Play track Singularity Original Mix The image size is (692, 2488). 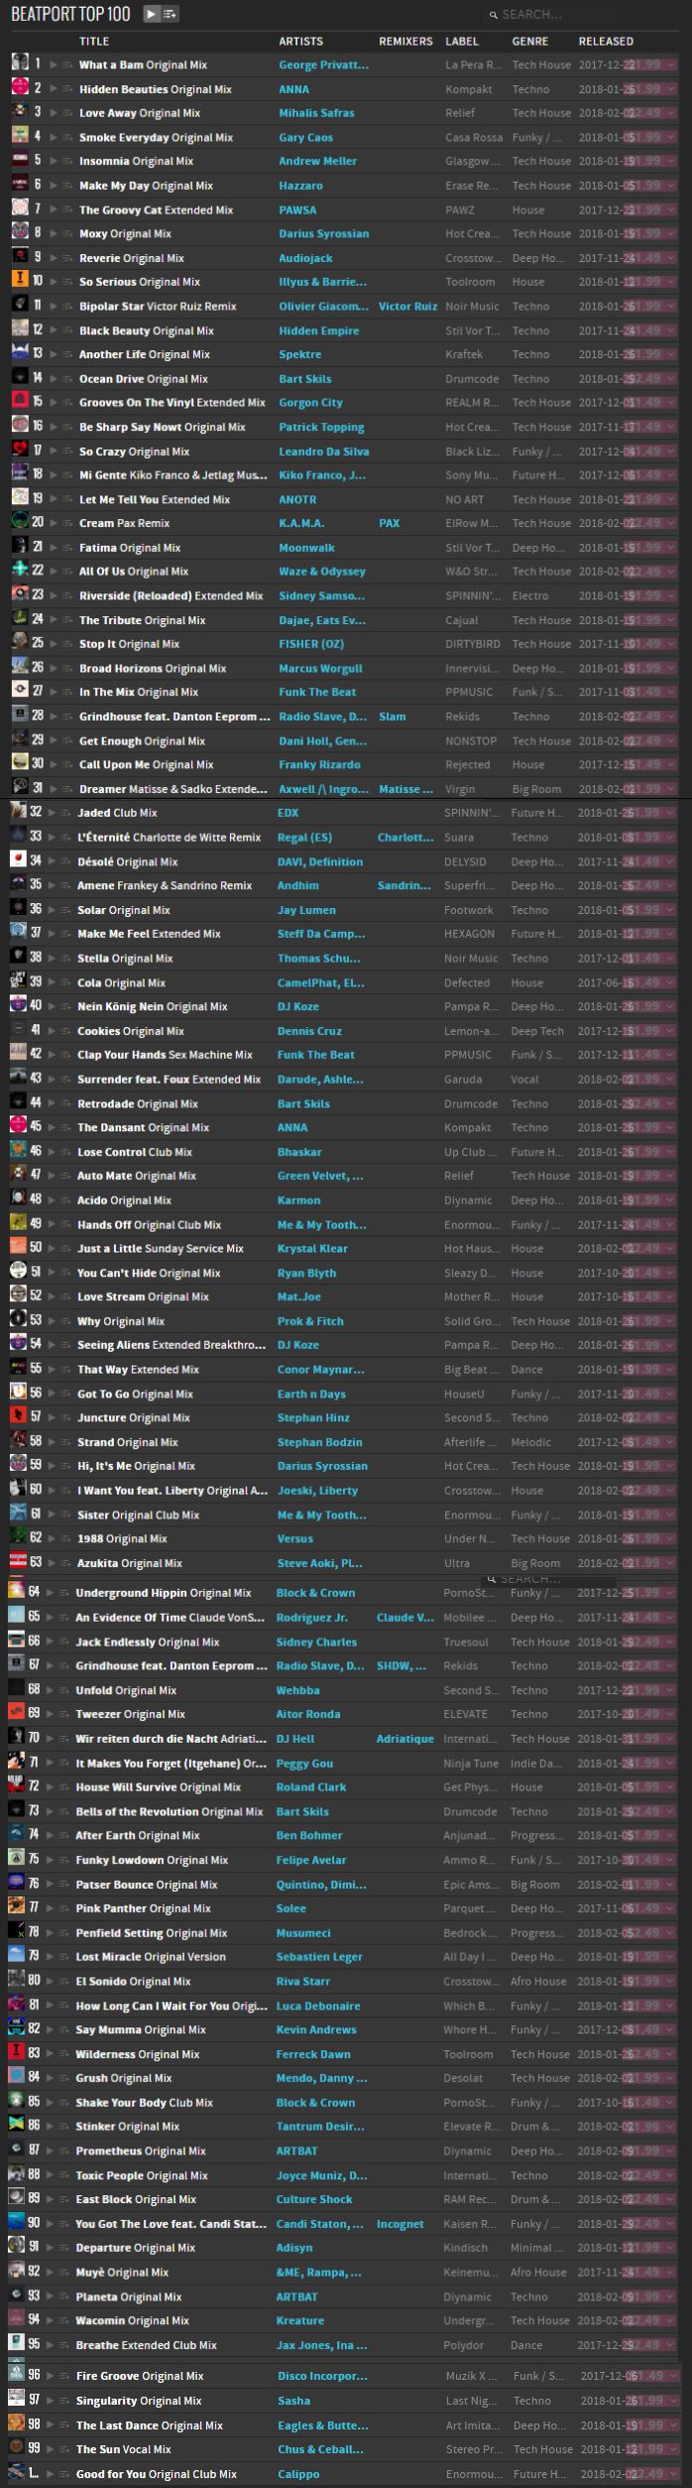tap(52, 2401)
